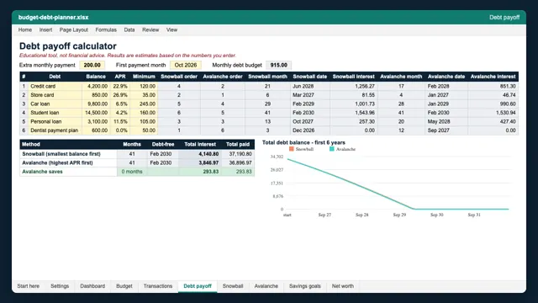Select the Avalanche (highest APR first) row label
This screenshot has height=303, width=538.
pos(68,162)
